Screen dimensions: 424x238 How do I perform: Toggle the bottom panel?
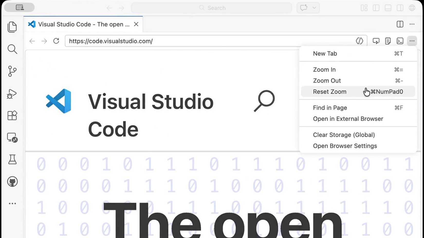(x=388, y=8)
